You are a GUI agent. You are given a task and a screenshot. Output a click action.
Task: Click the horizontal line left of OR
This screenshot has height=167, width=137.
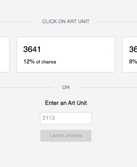pos(27,88)
